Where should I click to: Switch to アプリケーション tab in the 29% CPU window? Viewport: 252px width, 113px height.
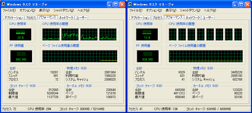tap(13, 18)
